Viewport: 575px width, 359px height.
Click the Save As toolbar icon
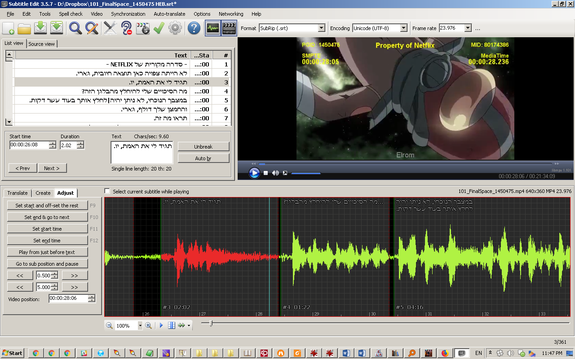(x=57, y=28)
